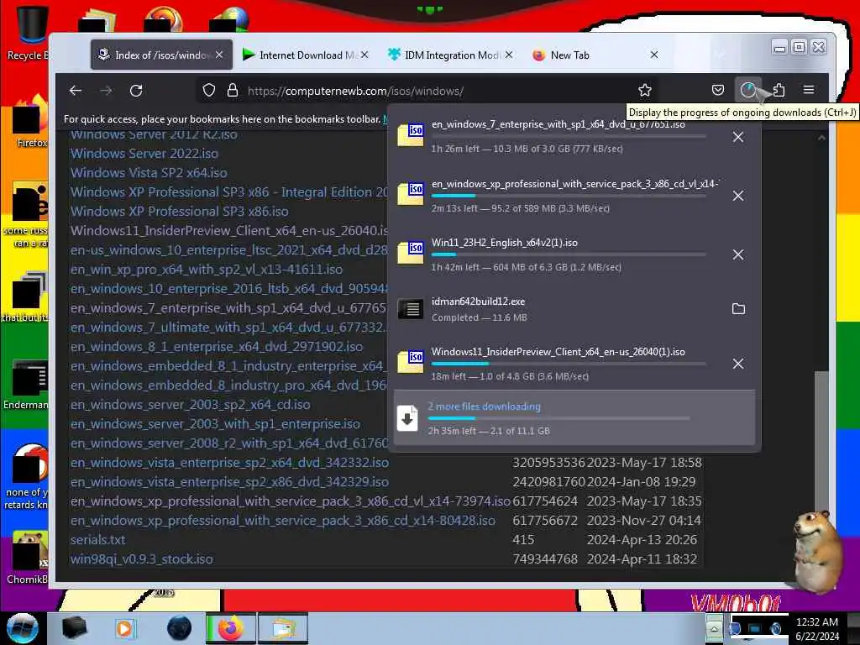Open Windows Vista SP2 x64.iso link
This screenshot has width=860, height=645.
tap(149, 173)
